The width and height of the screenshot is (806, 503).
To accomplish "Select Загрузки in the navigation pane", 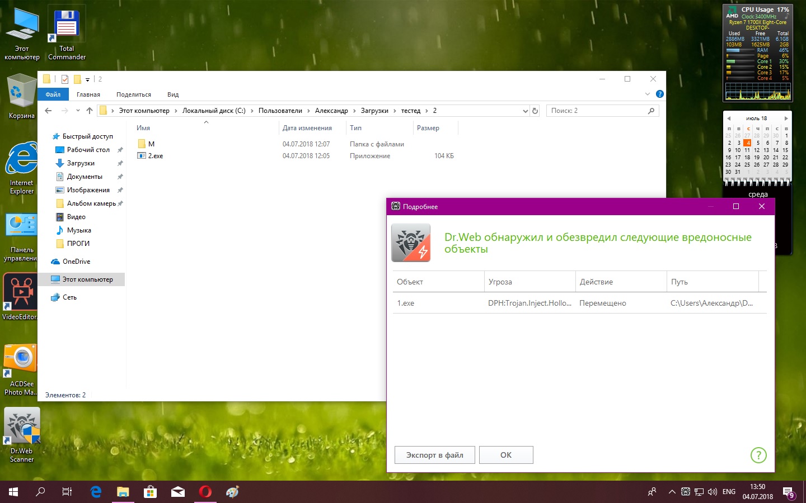I will tap(81, 163).
